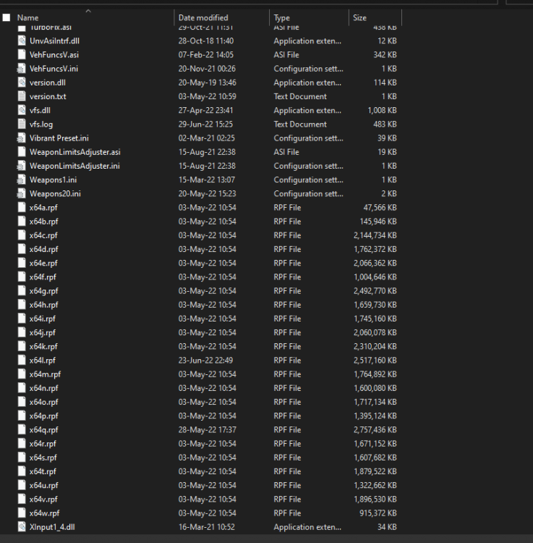Click the 20-May-19 13:46 date of version.dll

[x=207, y=83]
